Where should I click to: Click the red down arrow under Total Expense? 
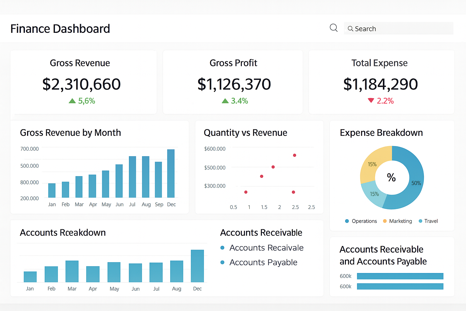(x=371, y=100)
